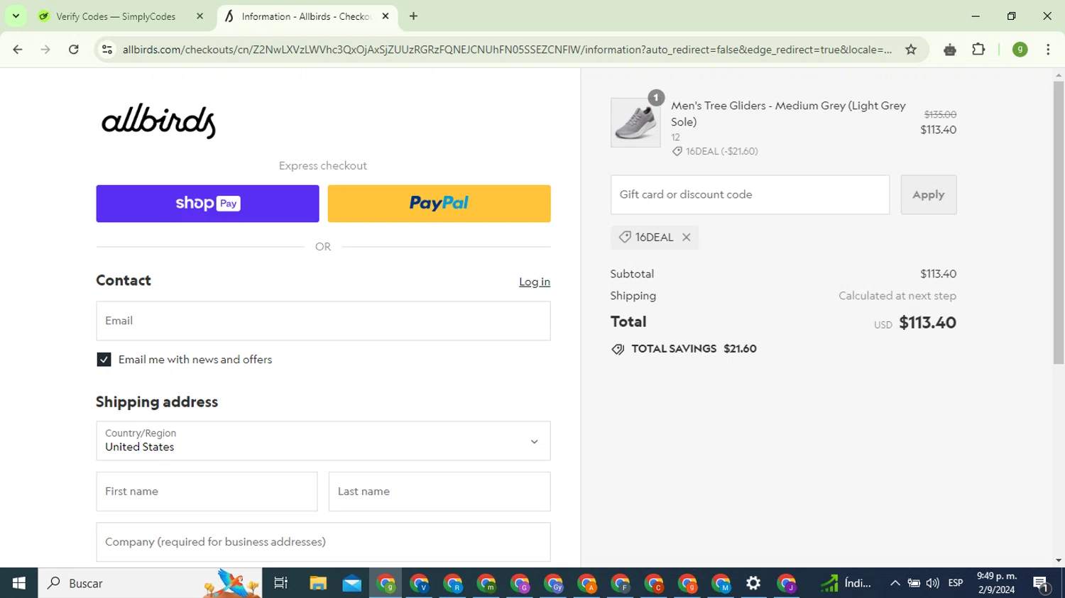Click the Tree Gliders product thumbnail
The height and width of the screenshot is (598, 1065).
(x=635, y=123)
